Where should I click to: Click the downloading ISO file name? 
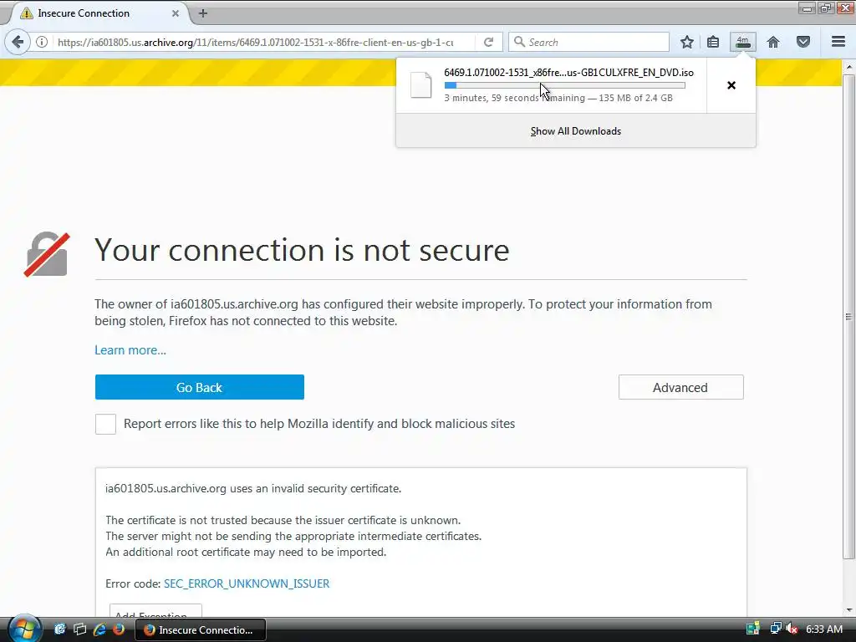pos(568,72)
